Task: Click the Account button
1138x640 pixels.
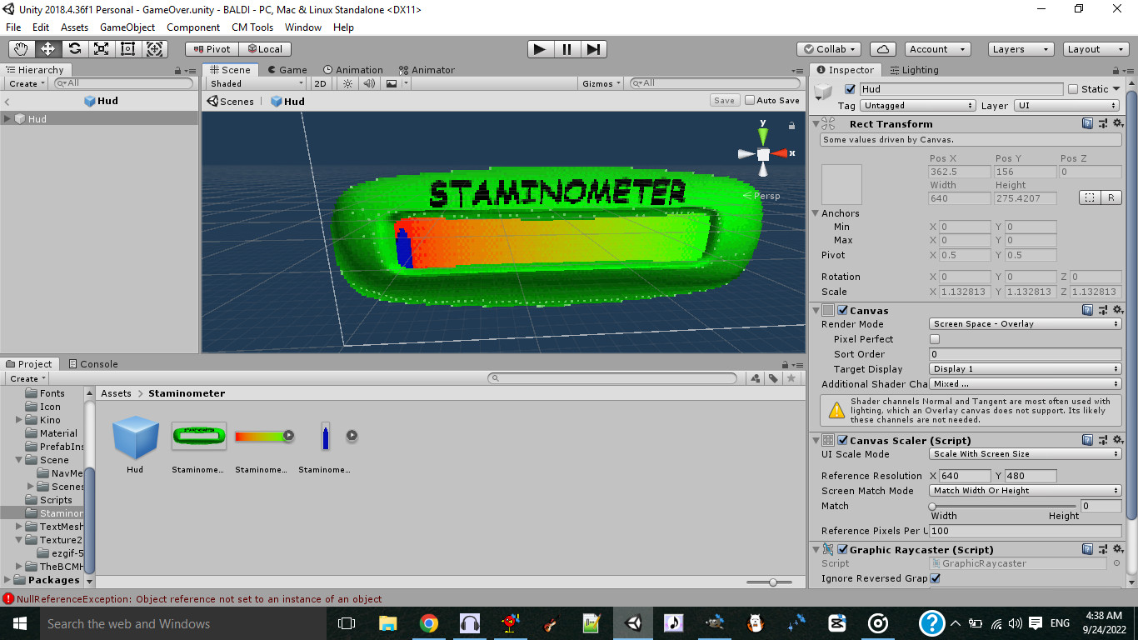Action: 937,49
